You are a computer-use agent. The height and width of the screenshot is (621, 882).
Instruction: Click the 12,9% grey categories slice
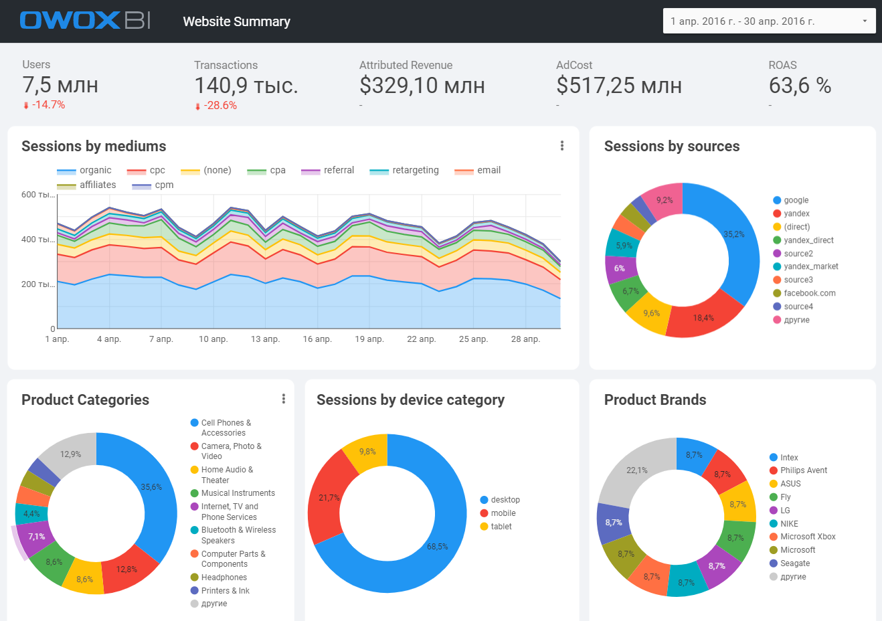70,454
